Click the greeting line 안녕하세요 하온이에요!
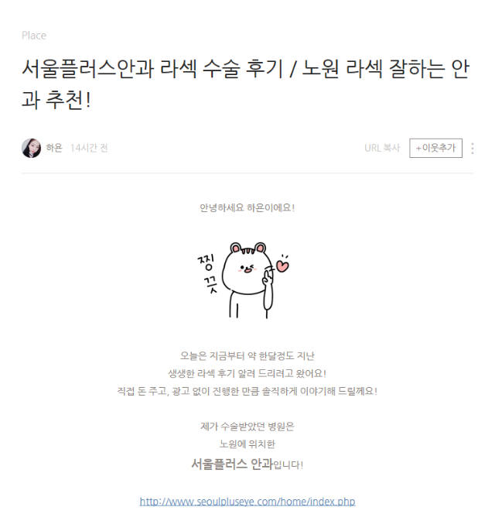Image resolution: width=495 pixels, height=514 pixels. (x=247, y=207)
